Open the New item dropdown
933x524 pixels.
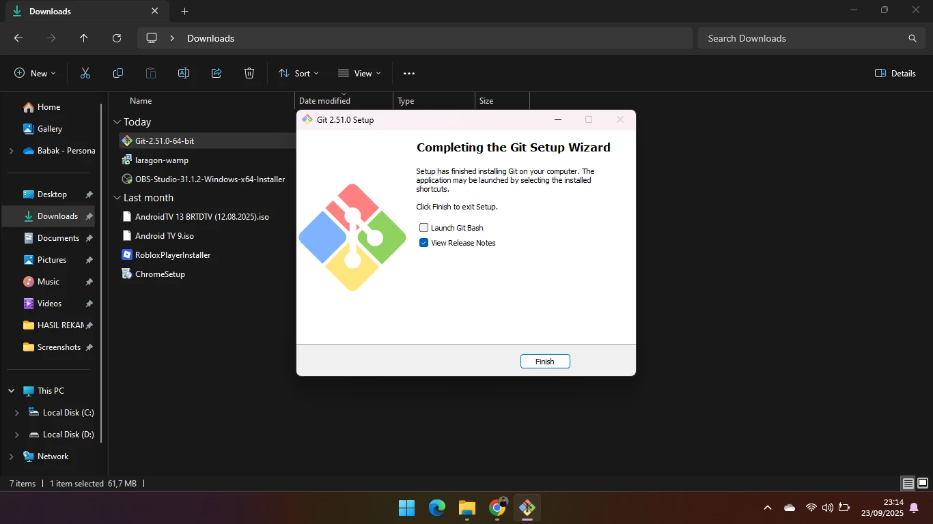click(36, 73)
